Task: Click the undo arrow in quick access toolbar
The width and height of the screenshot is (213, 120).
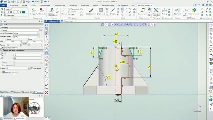Action: (x=33, y=2)
